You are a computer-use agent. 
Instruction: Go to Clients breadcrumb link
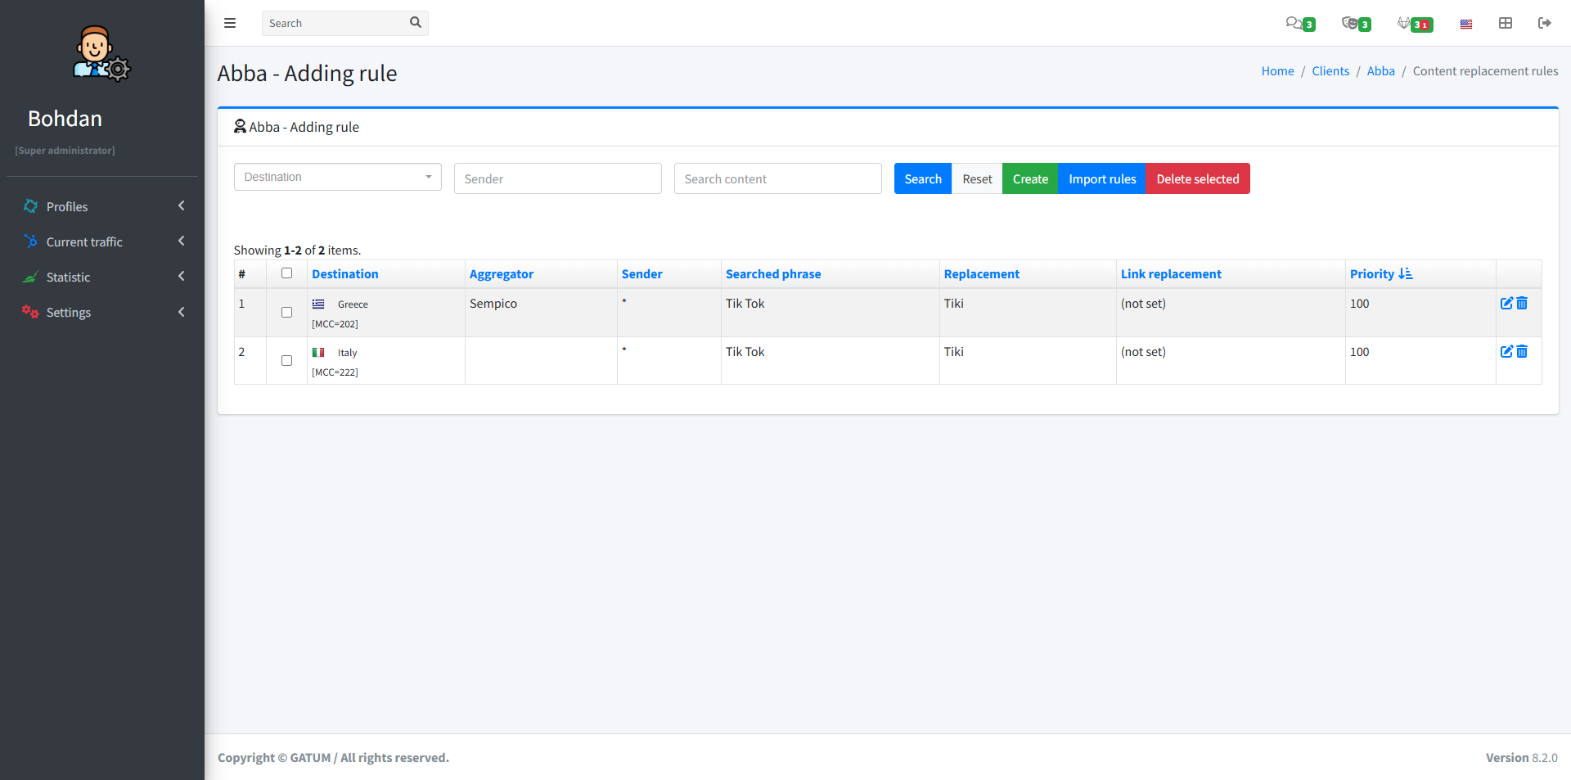pyautogui.click(x=1330, y=71)
